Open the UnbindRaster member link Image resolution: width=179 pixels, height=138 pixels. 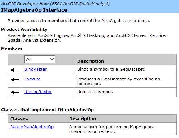[x=38, y=92]
